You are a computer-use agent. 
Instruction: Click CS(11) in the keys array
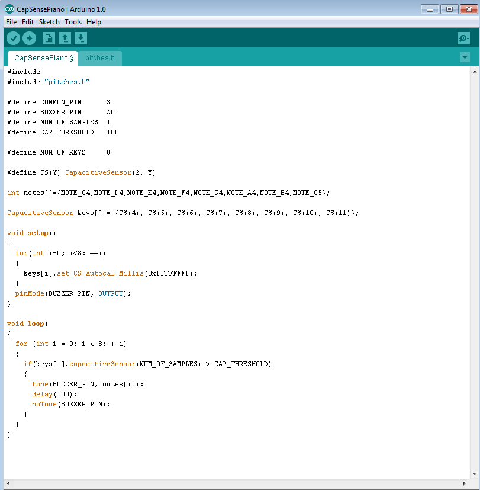pos(339,213)
